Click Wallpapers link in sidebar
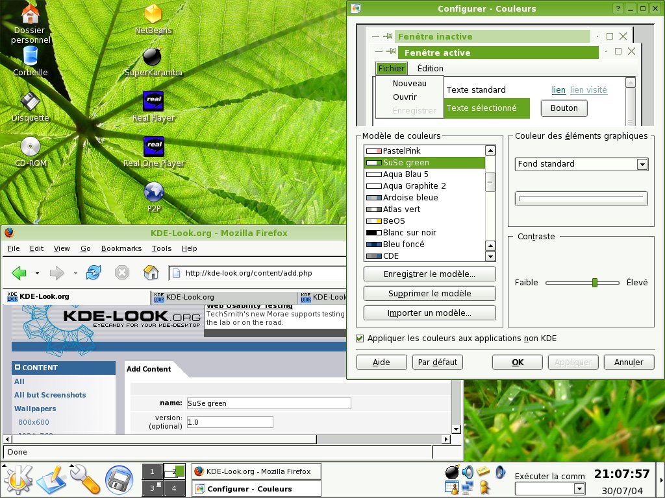 [35, 409]
